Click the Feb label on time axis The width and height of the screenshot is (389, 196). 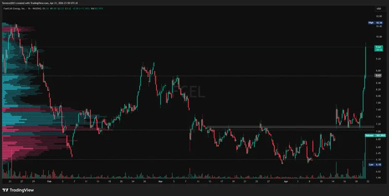(49, 181)
